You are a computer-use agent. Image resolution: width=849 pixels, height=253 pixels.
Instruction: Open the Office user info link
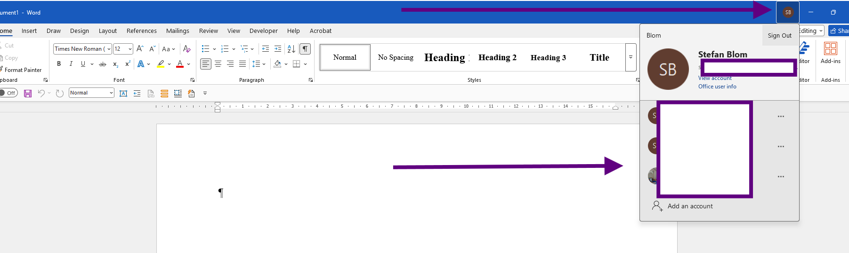pos(717,87)
